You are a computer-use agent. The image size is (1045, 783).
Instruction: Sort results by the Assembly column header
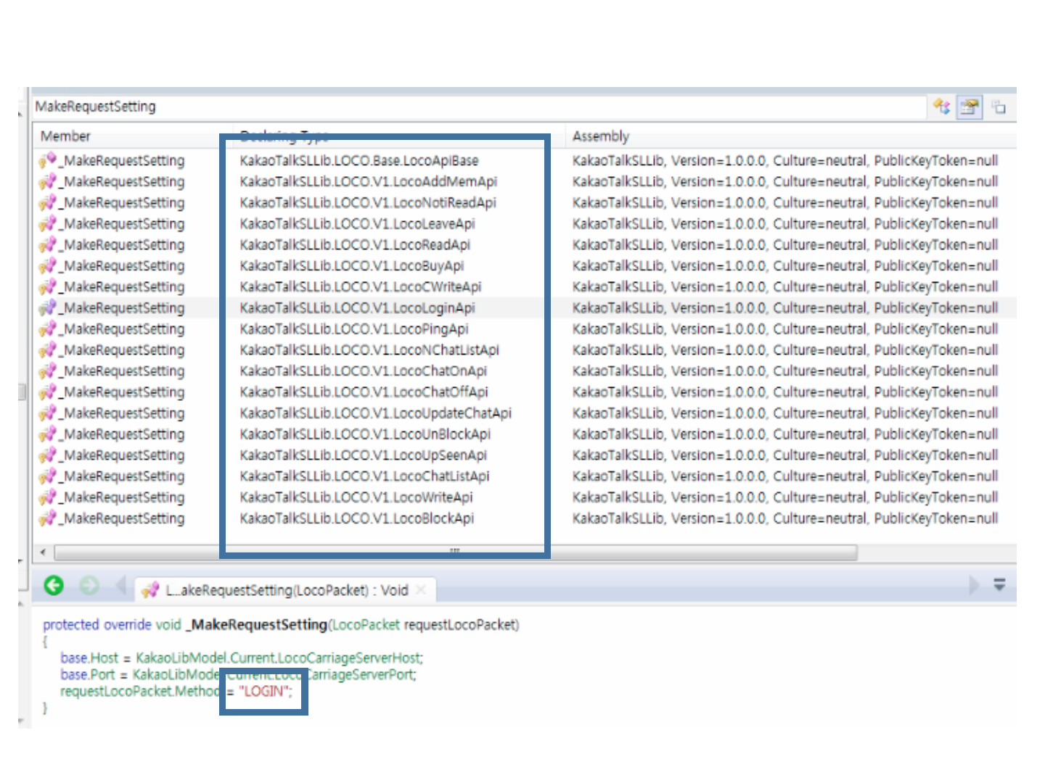coord(601,136)
